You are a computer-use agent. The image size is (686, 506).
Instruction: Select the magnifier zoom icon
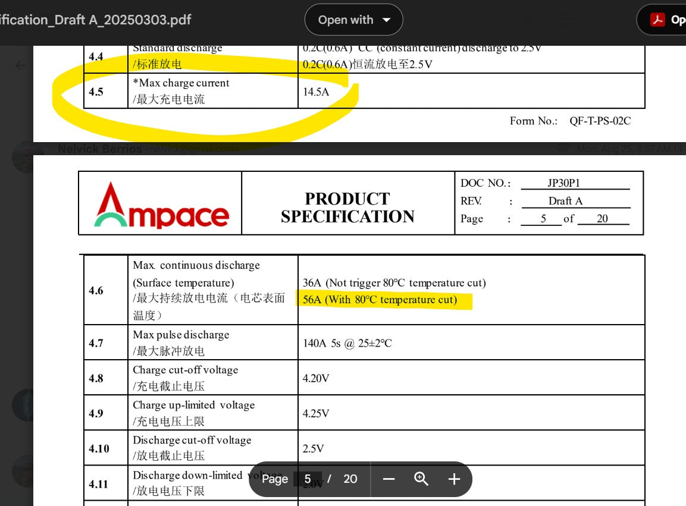point(421,479)
